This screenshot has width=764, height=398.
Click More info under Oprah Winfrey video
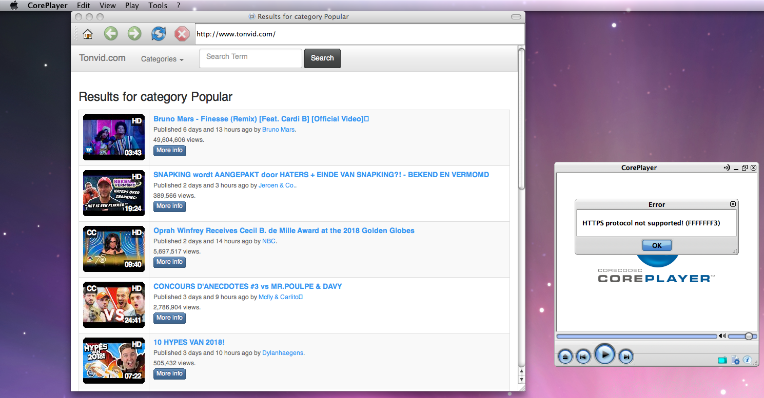[x=169, y=262]
